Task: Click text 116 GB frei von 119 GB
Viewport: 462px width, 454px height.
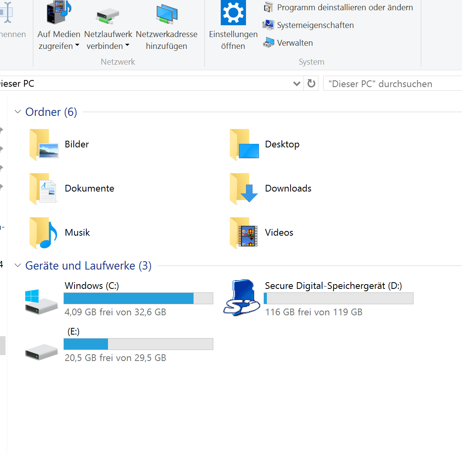Action: pyautogui.click(x=314, y=312)
